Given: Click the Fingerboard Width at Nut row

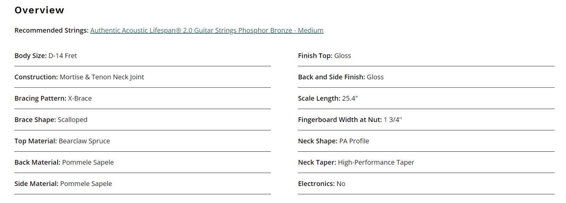Looking at the screenshot, I should (x=426, y=120).
